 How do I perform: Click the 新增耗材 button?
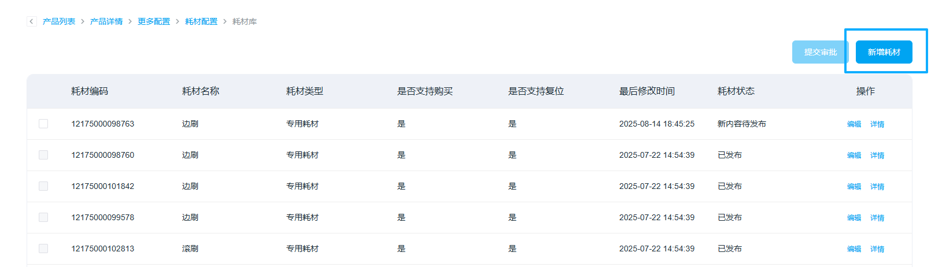pos(884,52)
